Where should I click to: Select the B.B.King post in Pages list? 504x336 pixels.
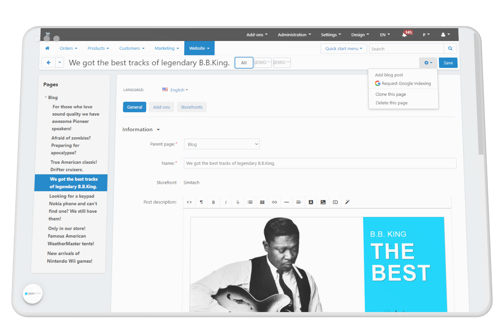71,183
